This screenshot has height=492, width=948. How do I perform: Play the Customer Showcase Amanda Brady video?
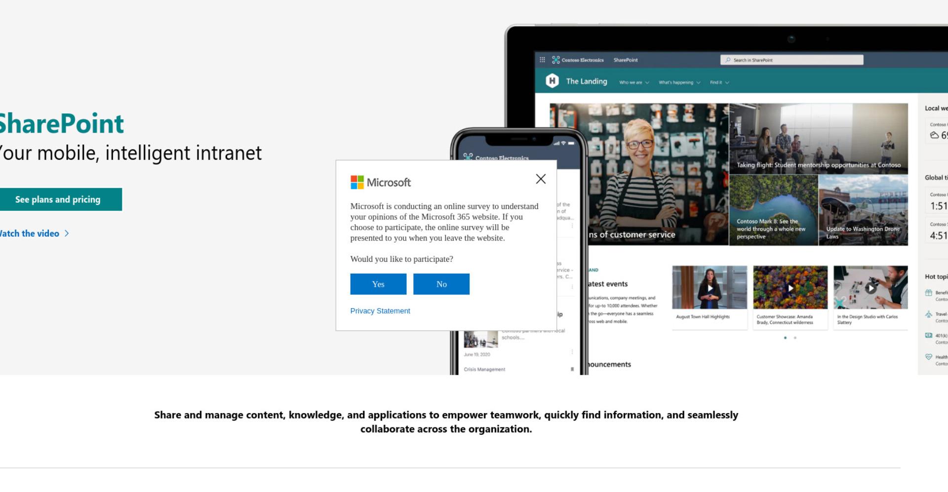[x=790, y=288]
